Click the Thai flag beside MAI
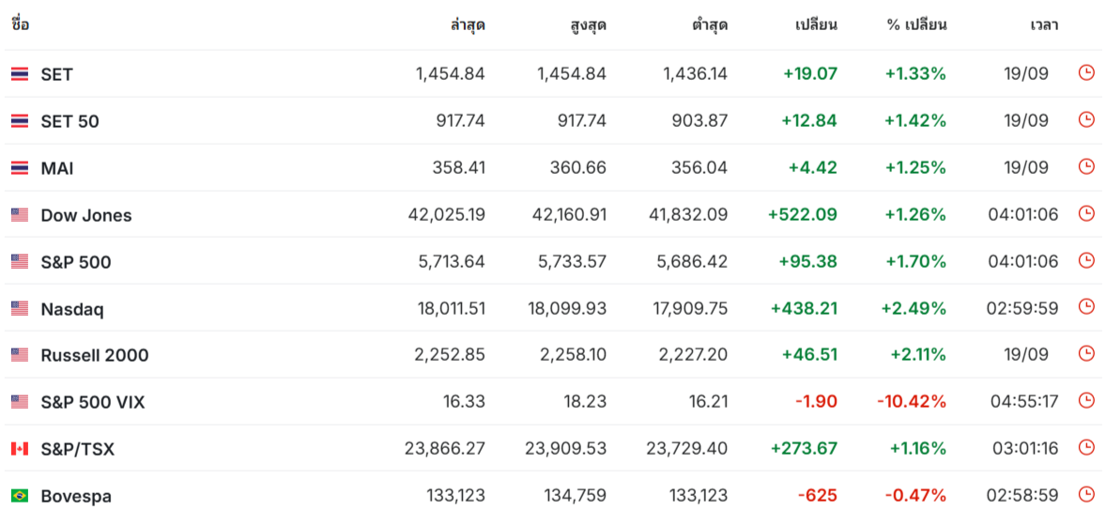The height and width of the screenshot is (510, 1106). pyautogui.click(x=20, y=168)
